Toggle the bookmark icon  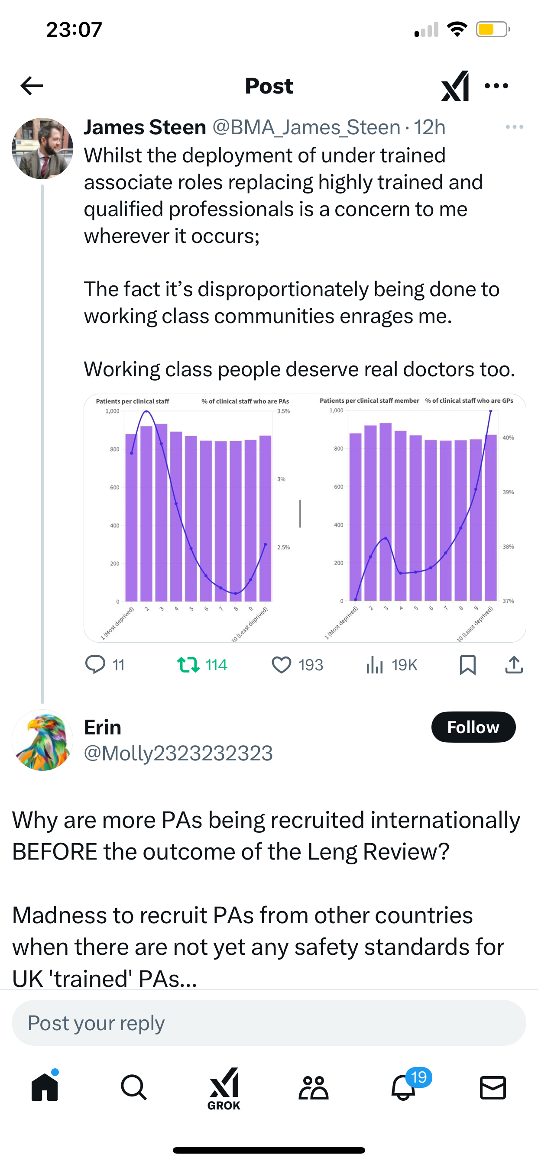tap(467, 665)
